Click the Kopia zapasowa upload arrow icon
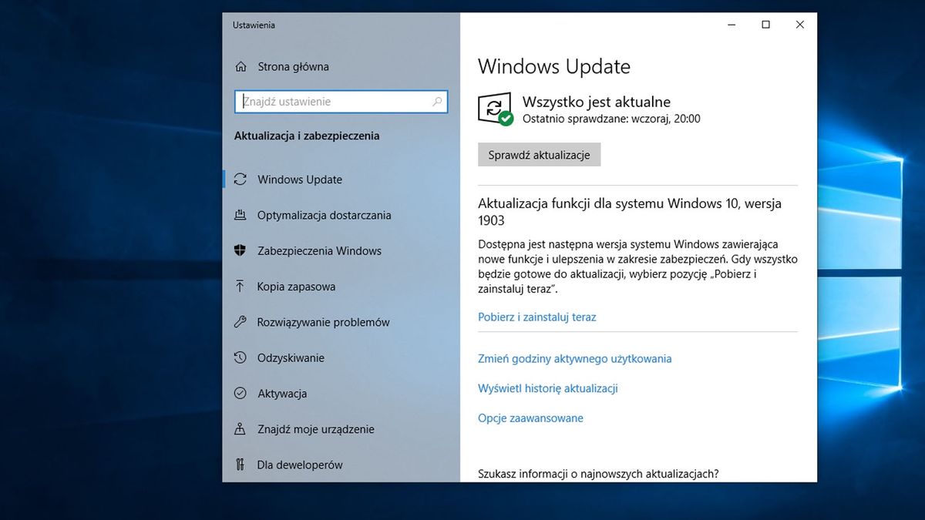This screenshot has height=520, width=925. [x=240, y=287]
